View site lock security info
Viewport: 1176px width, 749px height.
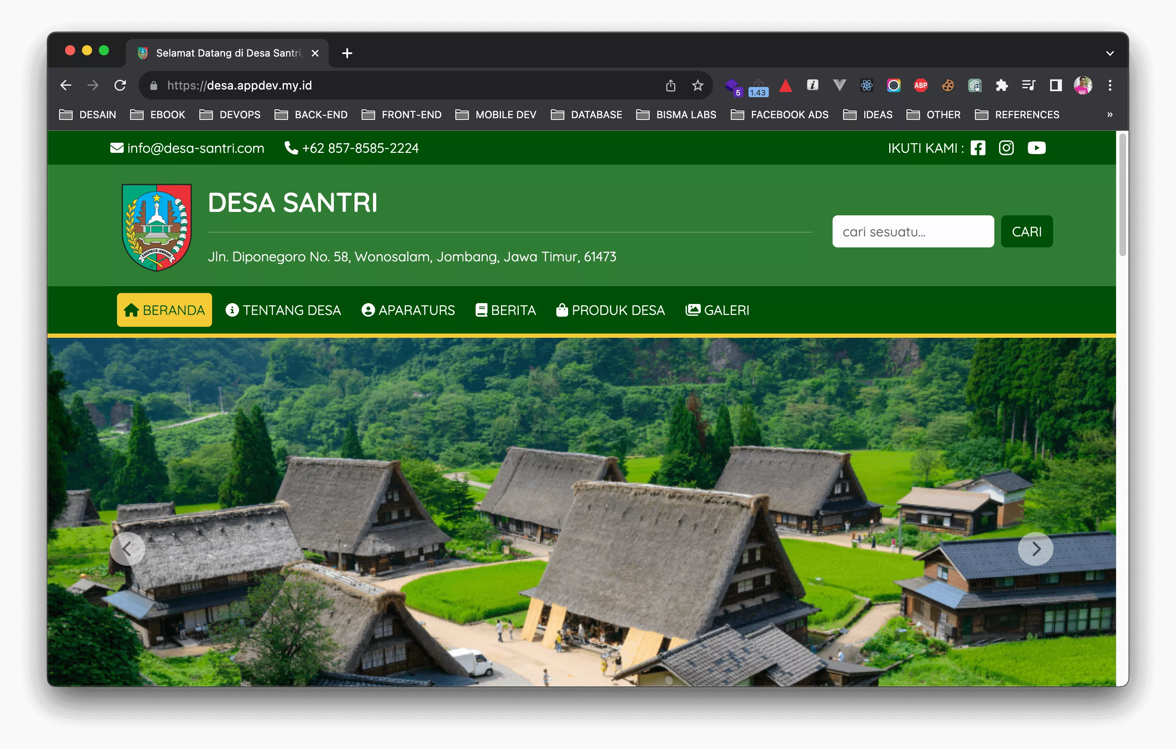click(153, 86)
